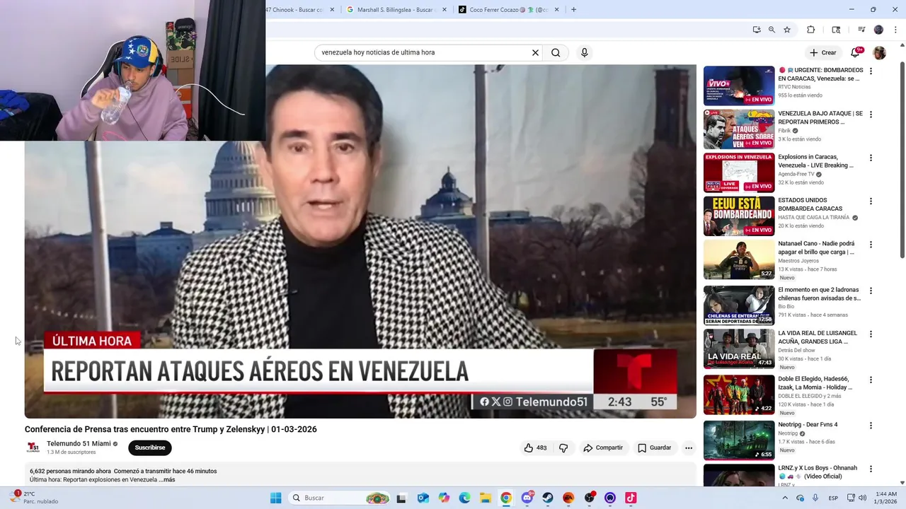Open options menu for Neotripg video
Image resolution: width=906 pixels, height=509 pixels.
tap(871, 426)
